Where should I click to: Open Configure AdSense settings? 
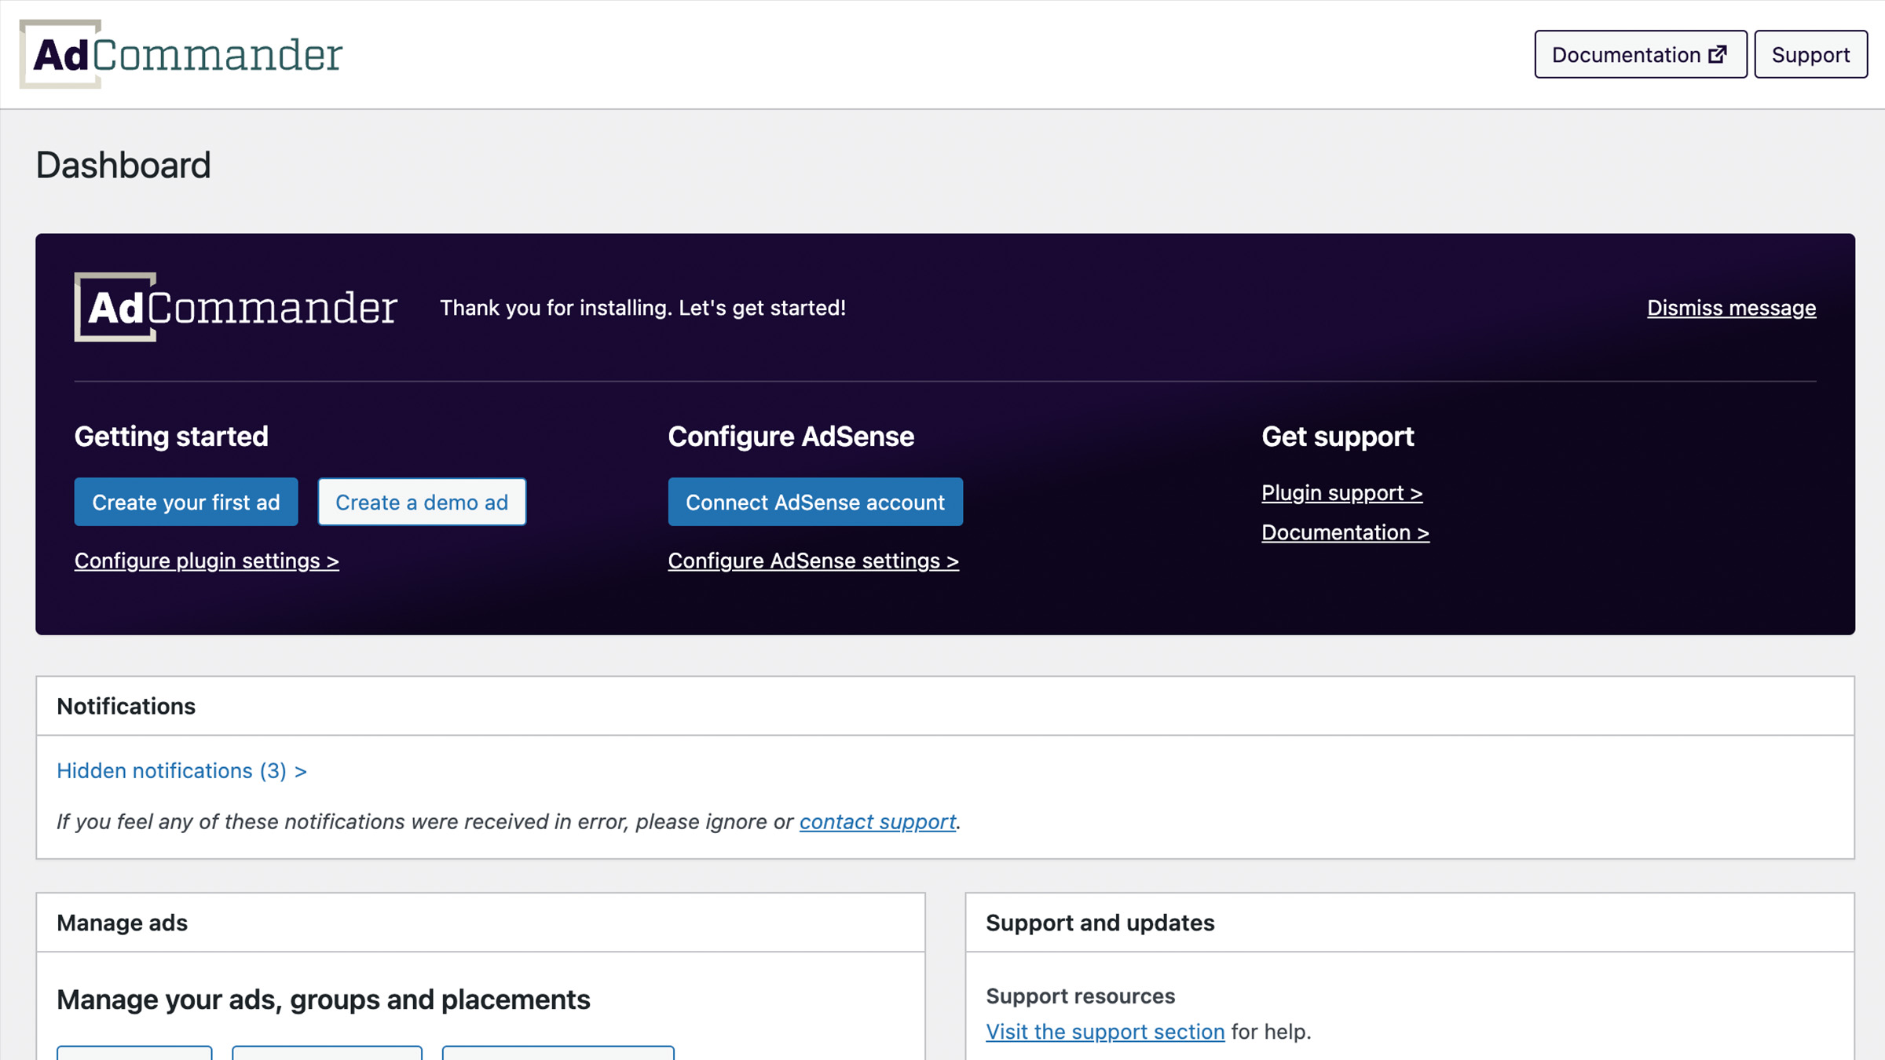(813, 561)
